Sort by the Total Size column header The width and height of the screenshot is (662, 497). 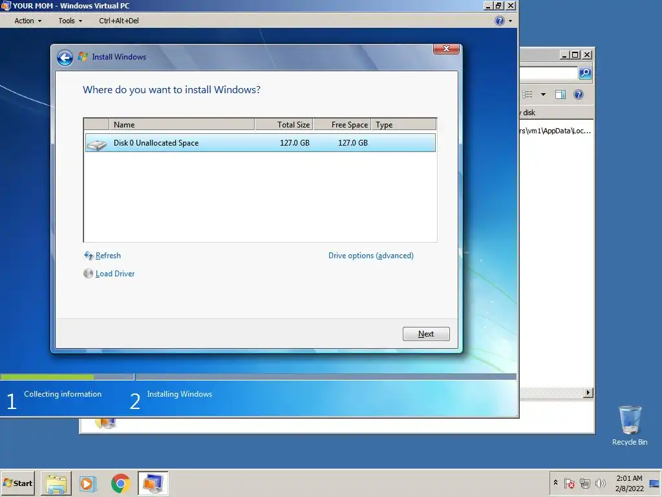(284, 125)
